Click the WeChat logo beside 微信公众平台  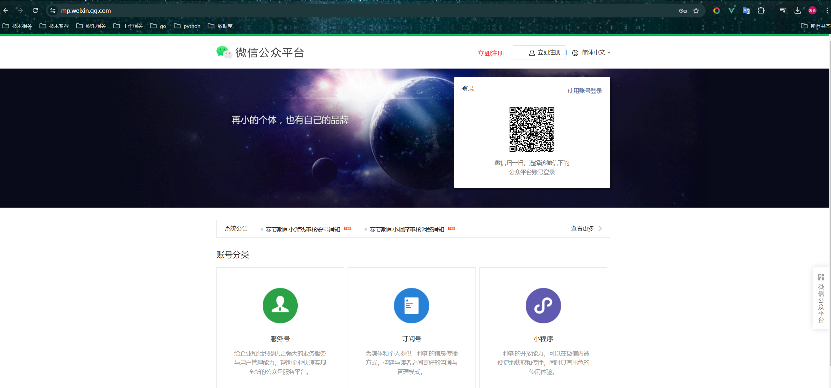click(224, 52)
